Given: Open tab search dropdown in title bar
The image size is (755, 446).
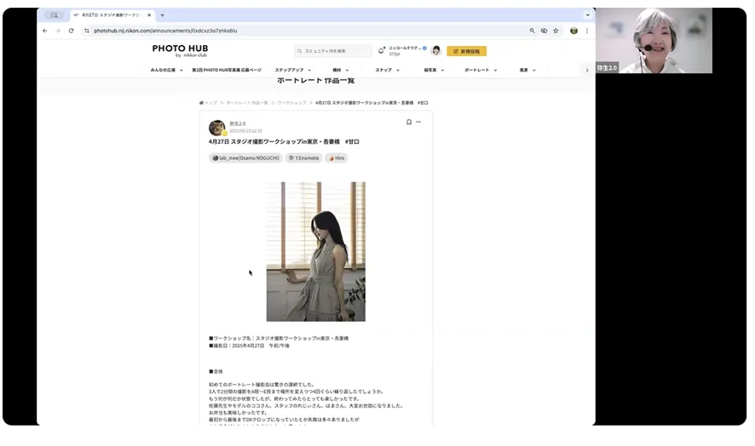Looking at the screenshot, I should point(587,15).
